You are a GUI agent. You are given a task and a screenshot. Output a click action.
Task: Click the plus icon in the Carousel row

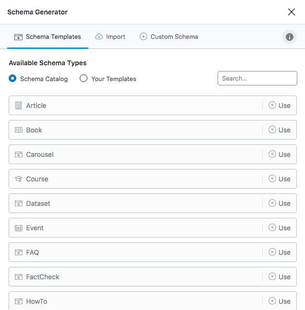[272, 155]
